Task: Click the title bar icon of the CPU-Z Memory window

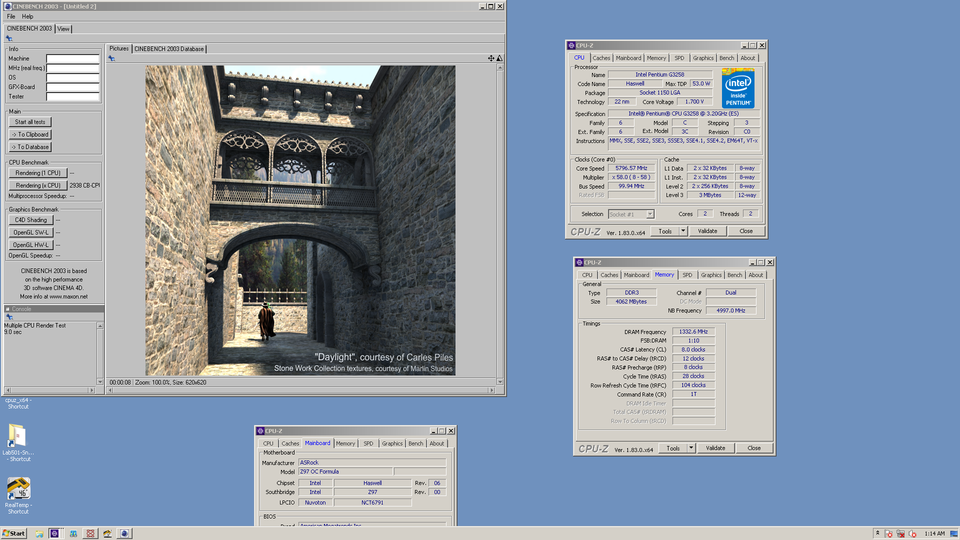Action: 579,262
